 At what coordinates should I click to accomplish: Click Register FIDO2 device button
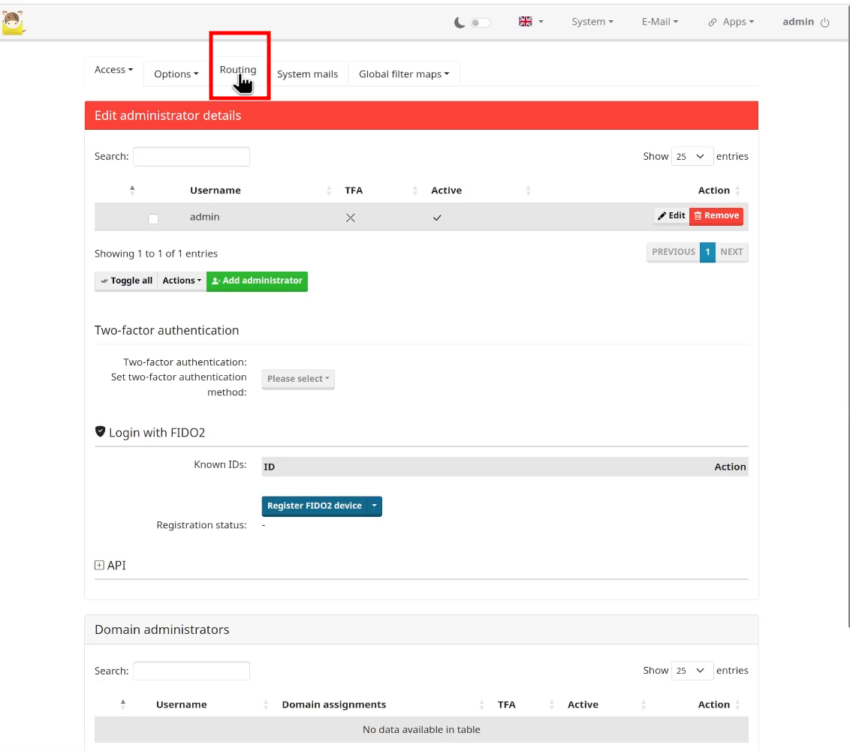(x=315, y=506)
